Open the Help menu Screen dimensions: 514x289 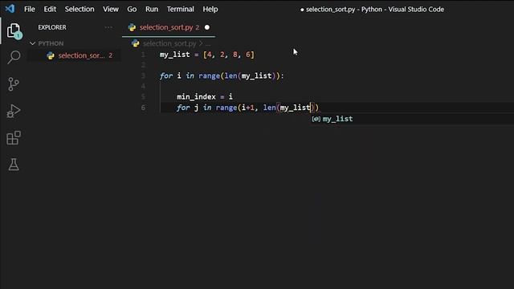(210, 9)
